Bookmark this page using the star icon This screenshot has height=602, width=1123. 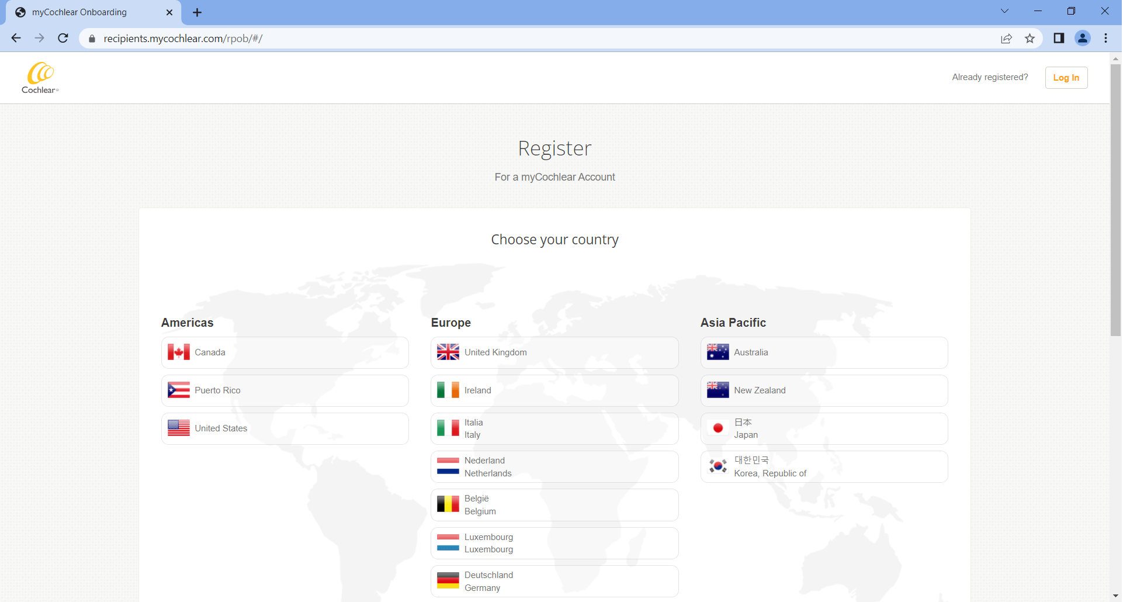pos(1030,39)
